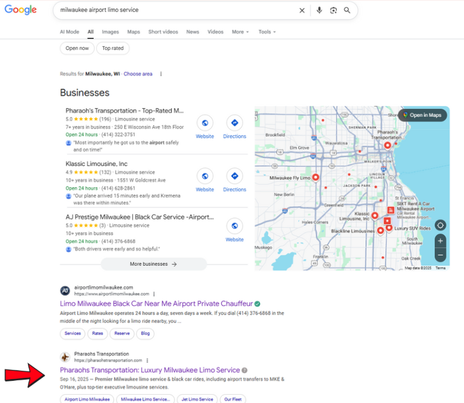
Task: Open Pharaoh's Transportation website icon
Action: [204, 123]
